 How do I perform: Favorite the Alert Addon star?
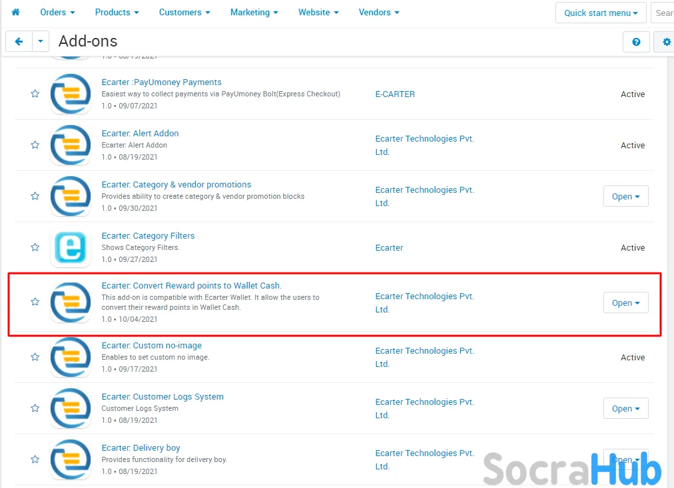click(x=35, y=145)
